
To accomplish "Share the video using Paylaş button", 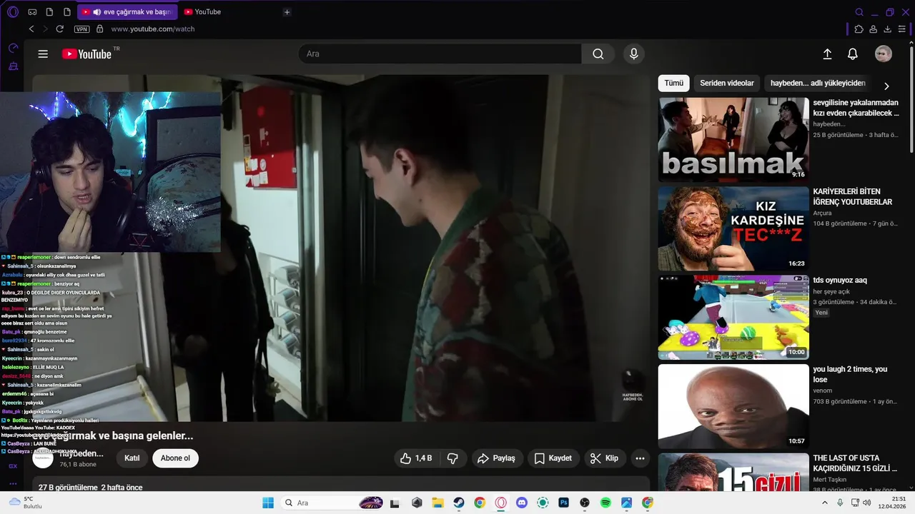I will coord(496,458).
